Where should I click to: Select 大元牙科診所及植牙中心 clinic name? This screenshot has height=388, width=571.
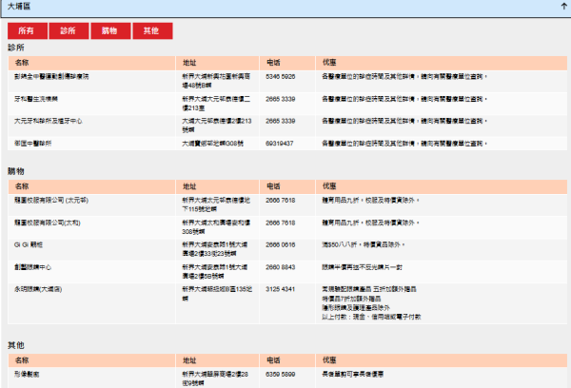pyautogui.click(x=49, y=121)
